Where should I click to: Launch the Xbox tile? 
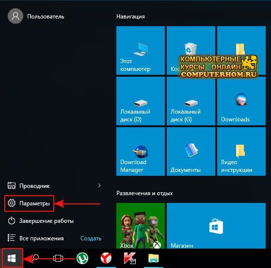click(140, 226)
